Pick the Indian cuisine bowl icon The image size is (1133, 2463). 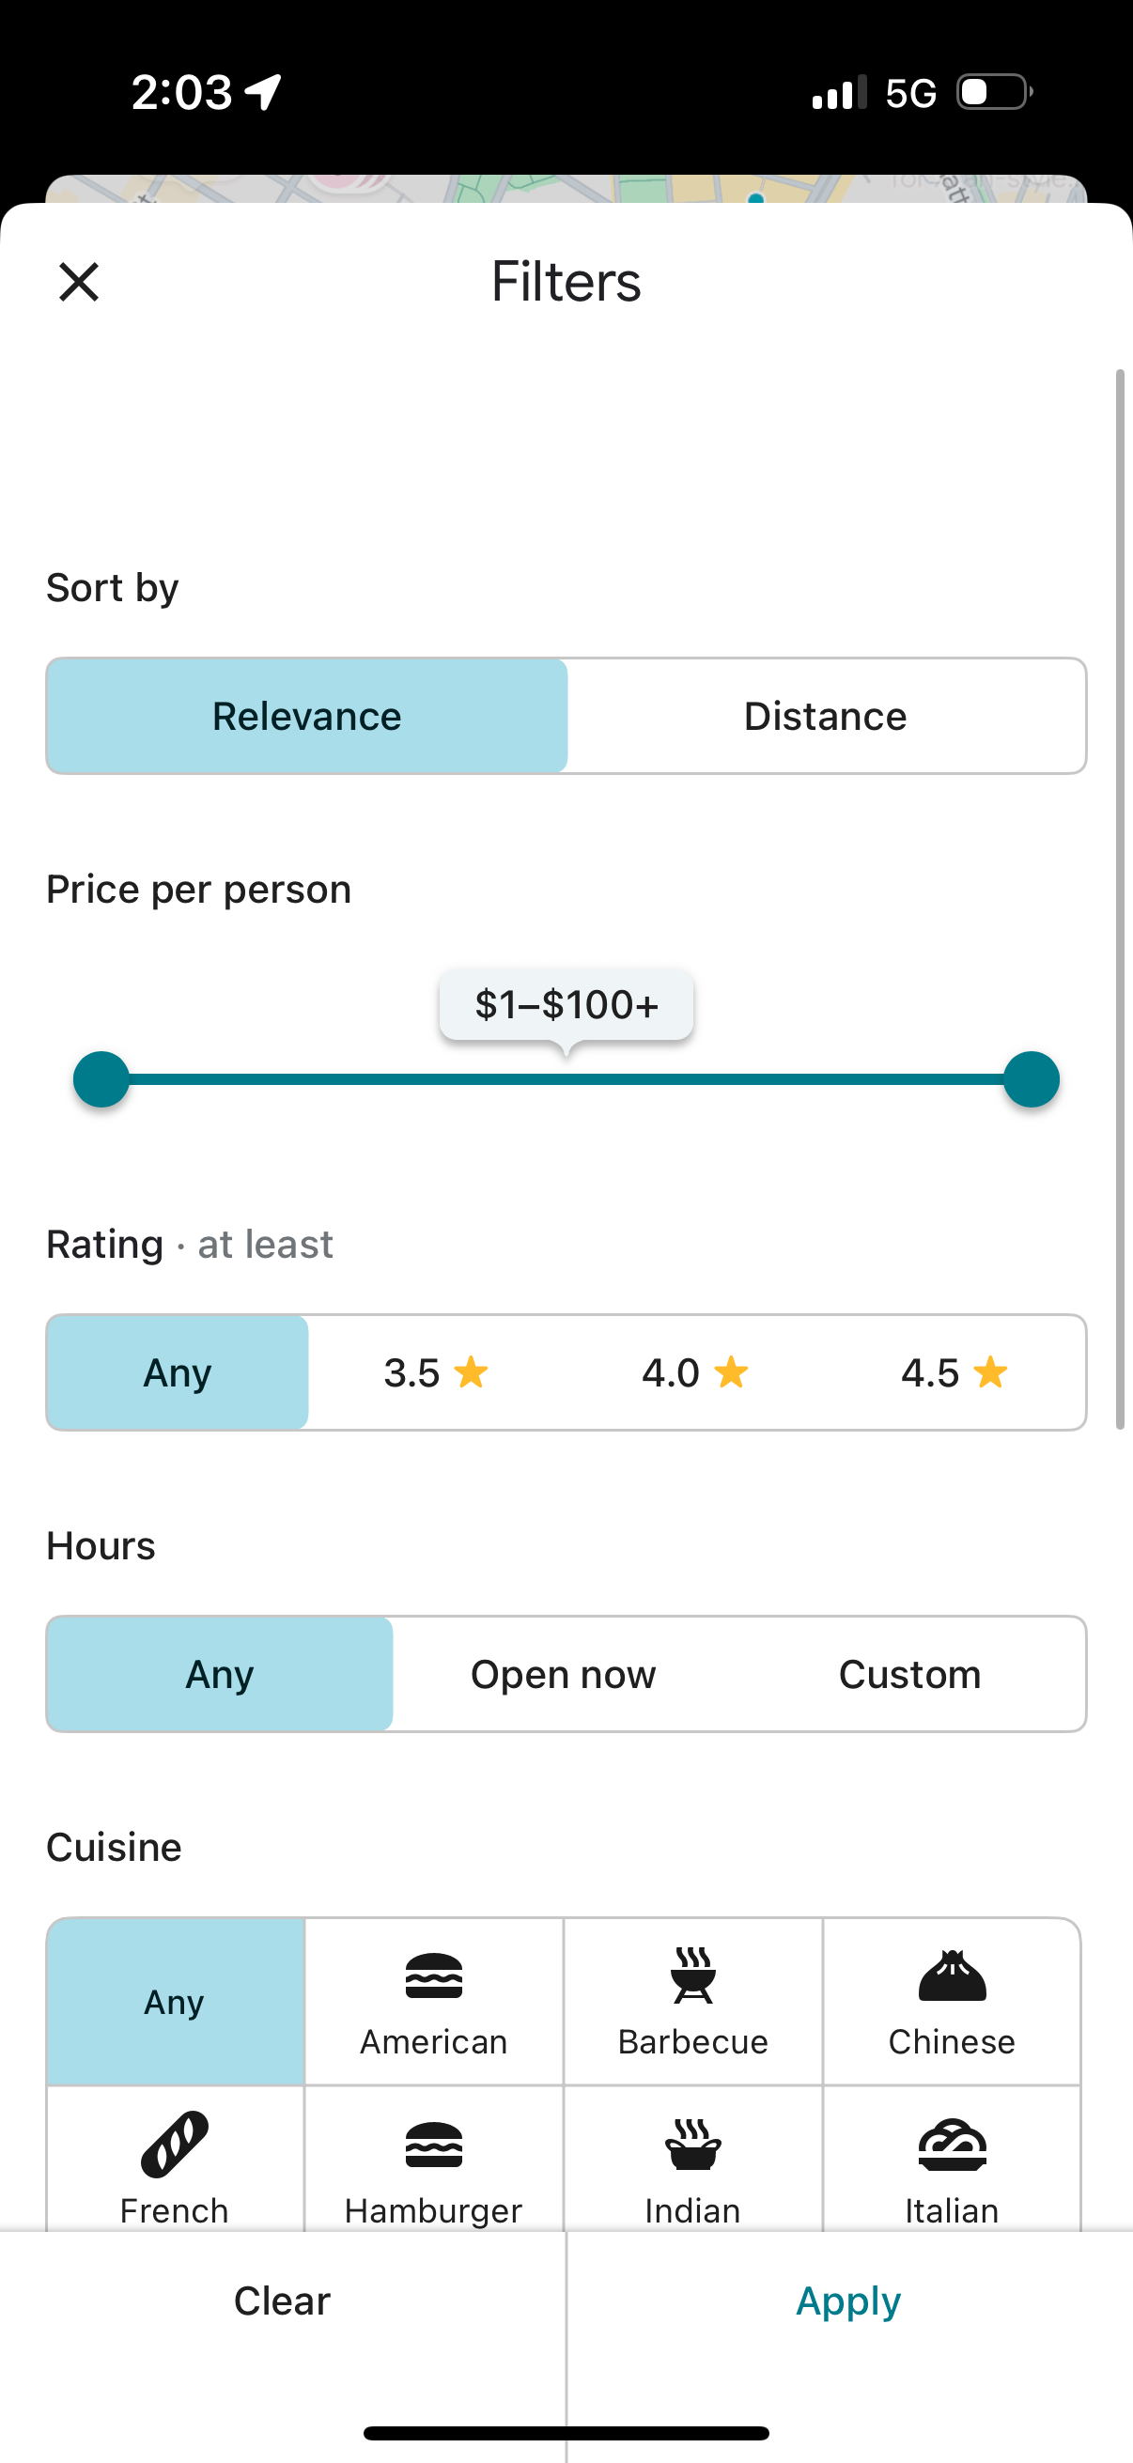point(692,2145)
